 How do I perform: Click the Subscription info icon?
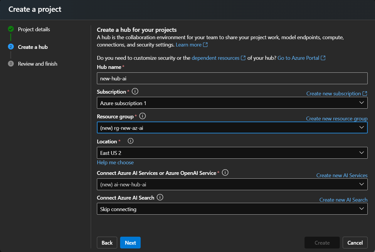[135, 91]
